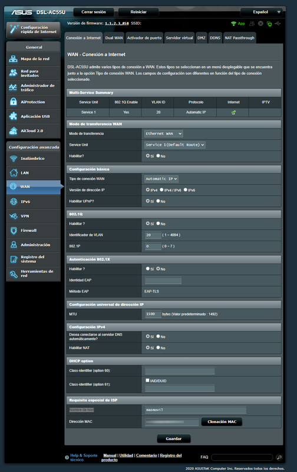Open the Utilidad link

tap(126, 455)
